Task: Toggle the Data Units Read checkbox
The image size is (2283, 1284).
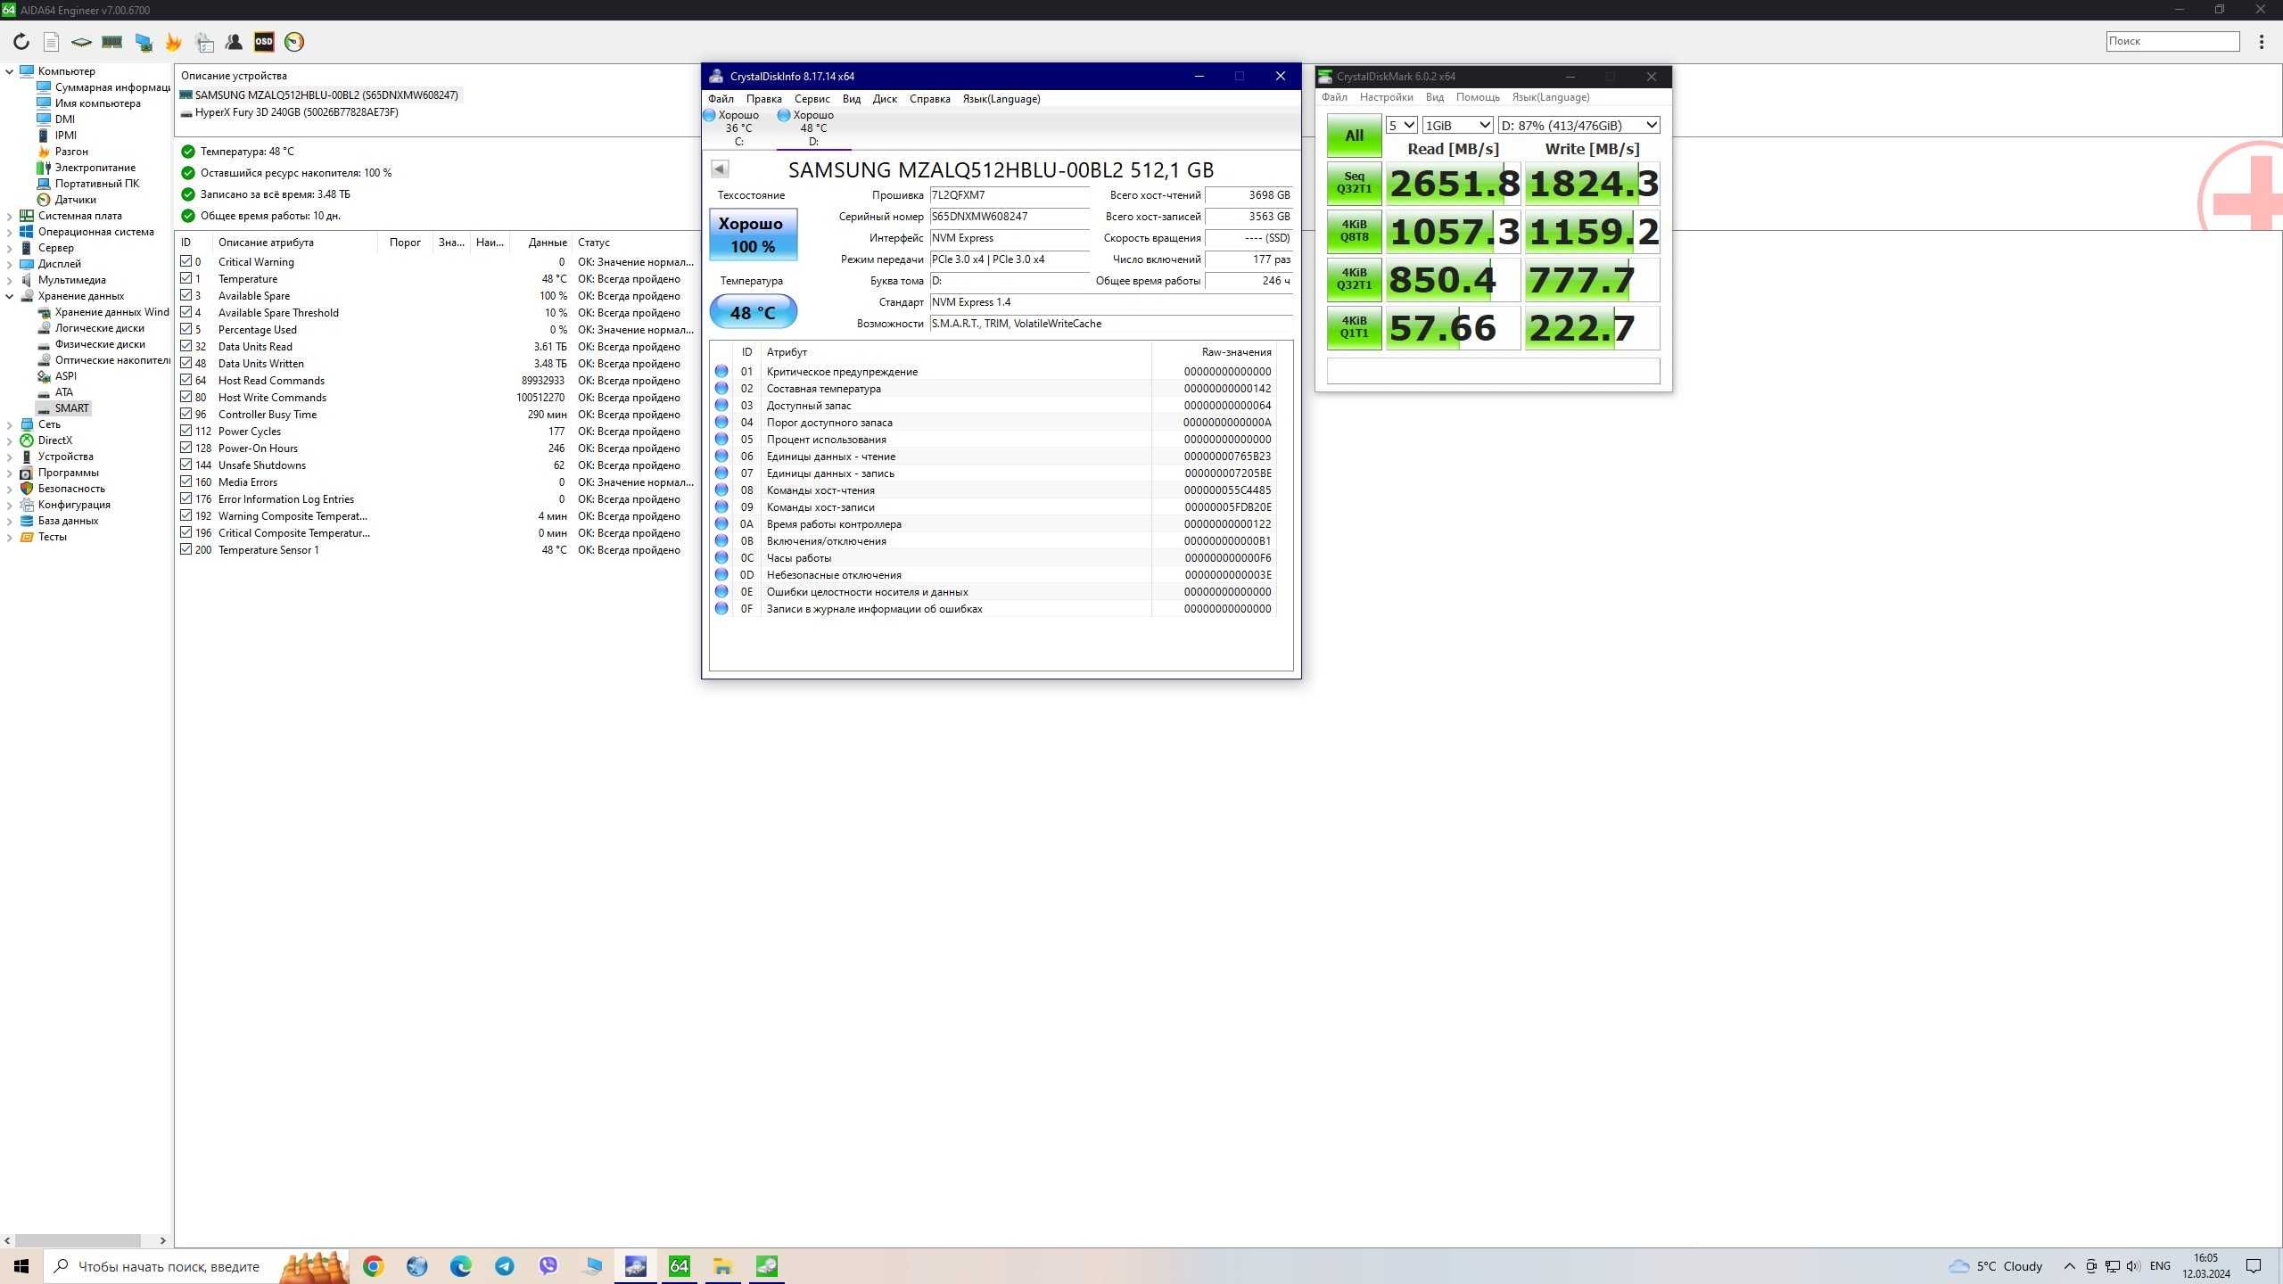Action: coord(185,346)
